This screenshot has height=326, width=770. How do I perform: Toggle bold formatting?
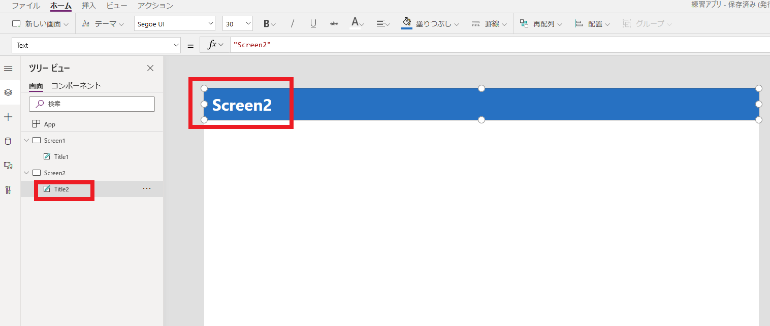(x=269, y=24)
